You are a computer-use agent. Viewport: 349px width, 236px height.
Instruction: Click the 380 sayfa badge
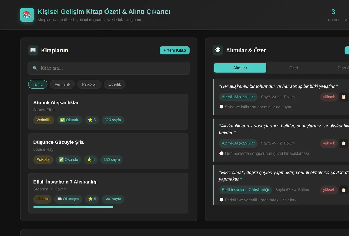pyautogui.click(x=113, y=199)
